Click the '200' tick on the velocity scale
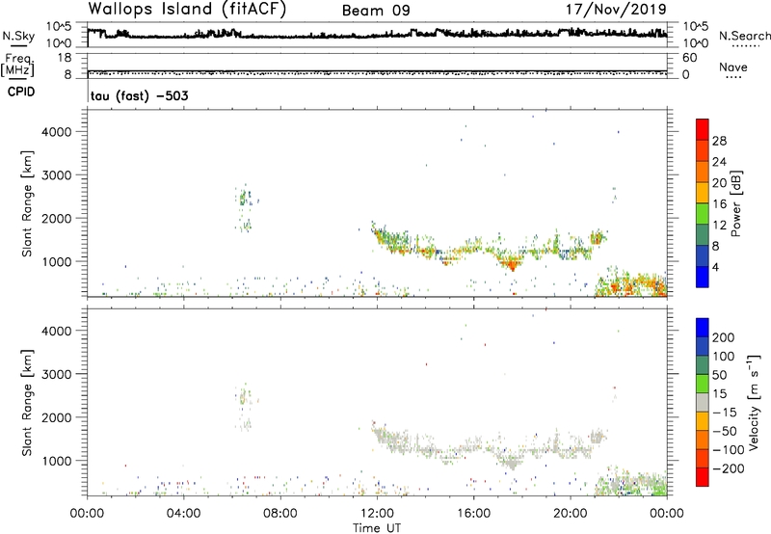The height and width of the screenshot is (534, 771). tap(724, 337)
